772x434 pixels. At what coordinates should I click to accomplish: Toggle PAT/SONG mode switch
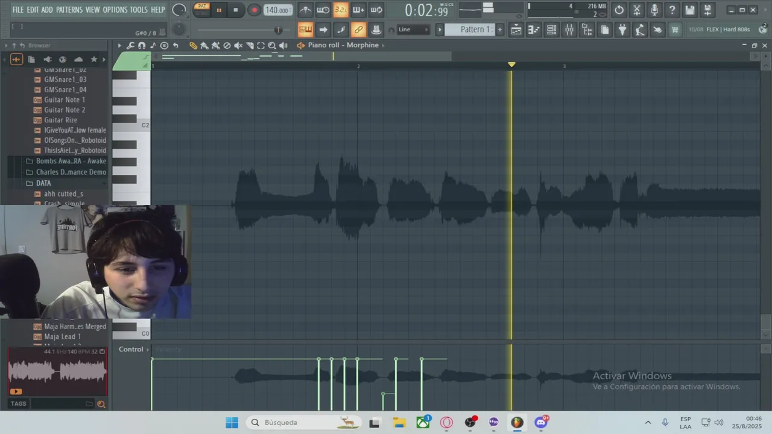click(x=201, y=10)
